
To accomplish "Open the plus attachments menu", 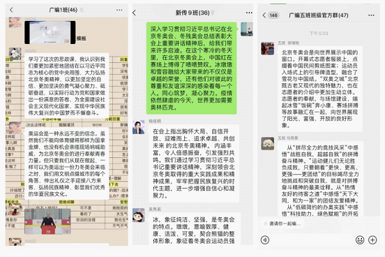I will click(372, 240).
